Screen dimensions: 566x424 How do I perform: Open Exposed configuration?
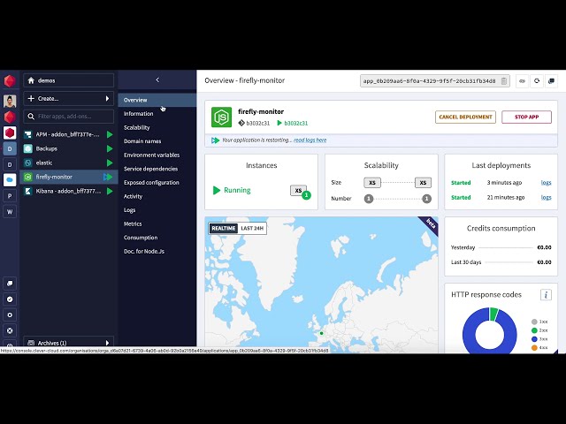[x=151, y=183]
